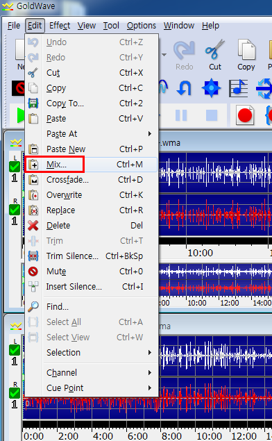This screenshot has width=272, height=441.
Task: Click the Copy pages icon in Edit menu
Action: pos(33,88)
